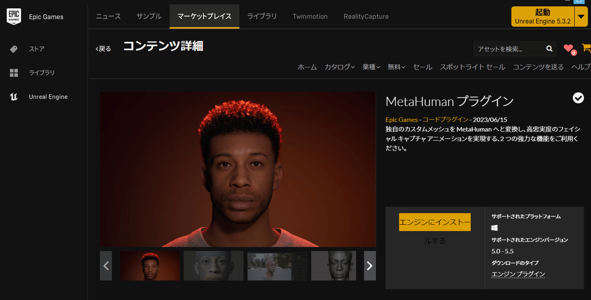Expand the 無料 dropdown menu
Image resolution: width=591 pixels, height=300 pixels.
point(396,67)
